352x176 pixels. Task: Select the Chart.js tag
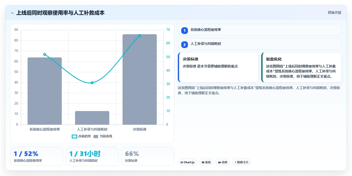pyautogui.click(x=187, y=162)
